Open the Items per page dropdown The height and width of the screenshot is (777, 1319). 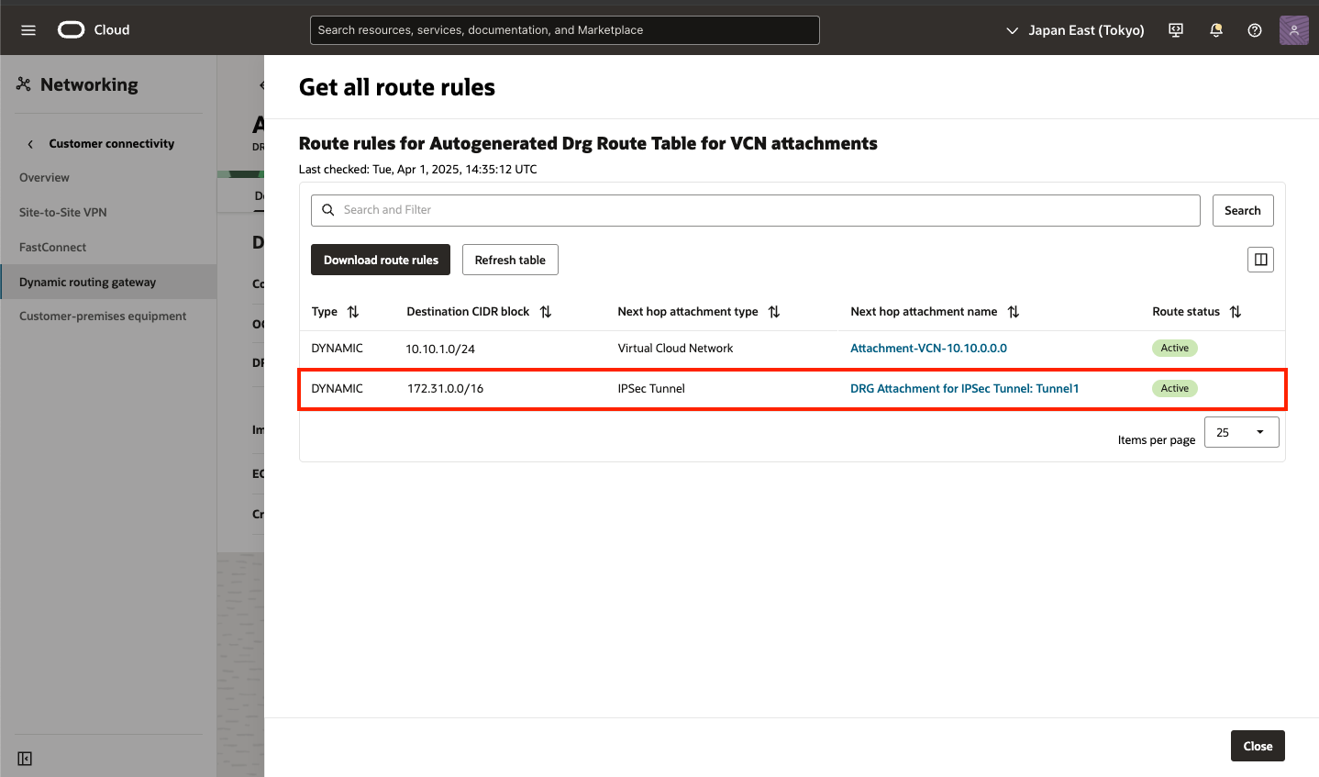coord(1242,432)
